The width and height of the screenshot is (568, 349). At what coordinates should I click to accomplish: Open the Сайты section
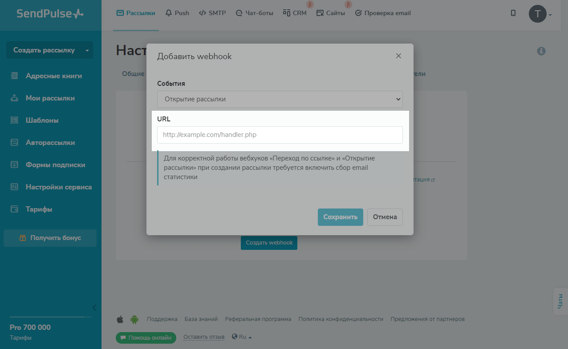pyautogui.click(x=331, y=13)
